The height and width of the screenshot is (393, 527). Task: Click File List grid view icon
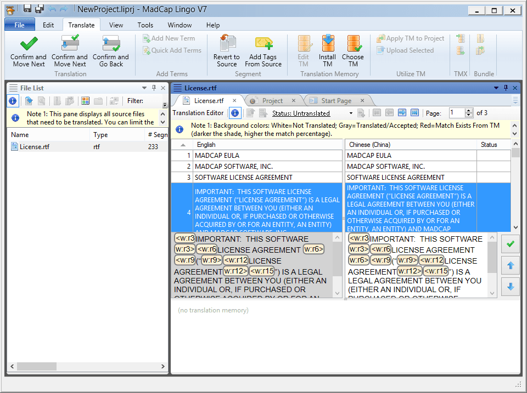pyautogui.click(x=86, y=101)
